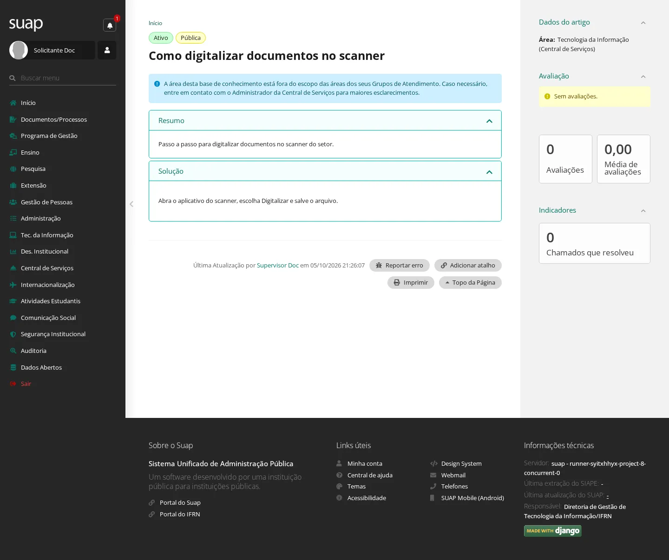The width and height of the screenshot is (669, 560).
Task: Open the notifications bell icon
Action: (110, 25)
